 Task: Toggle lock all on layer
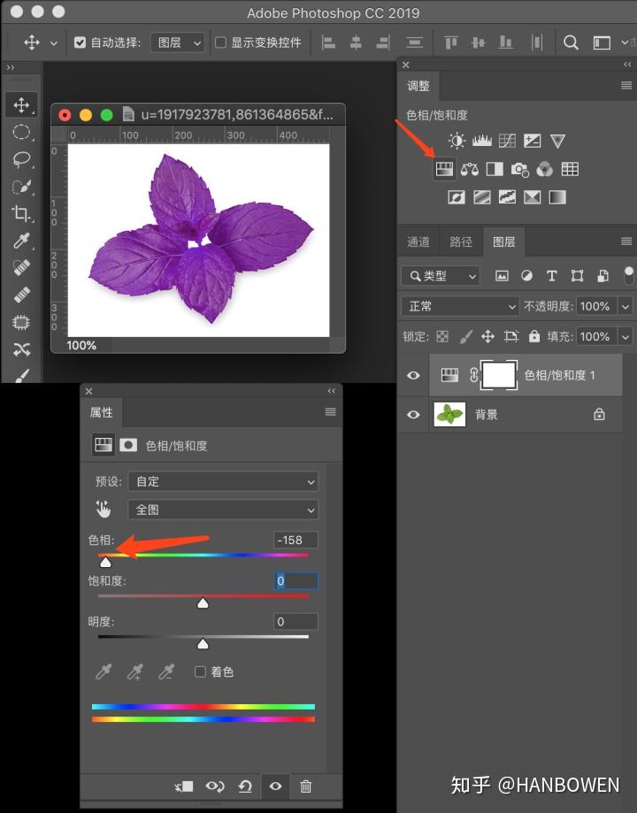pos(533,336)
